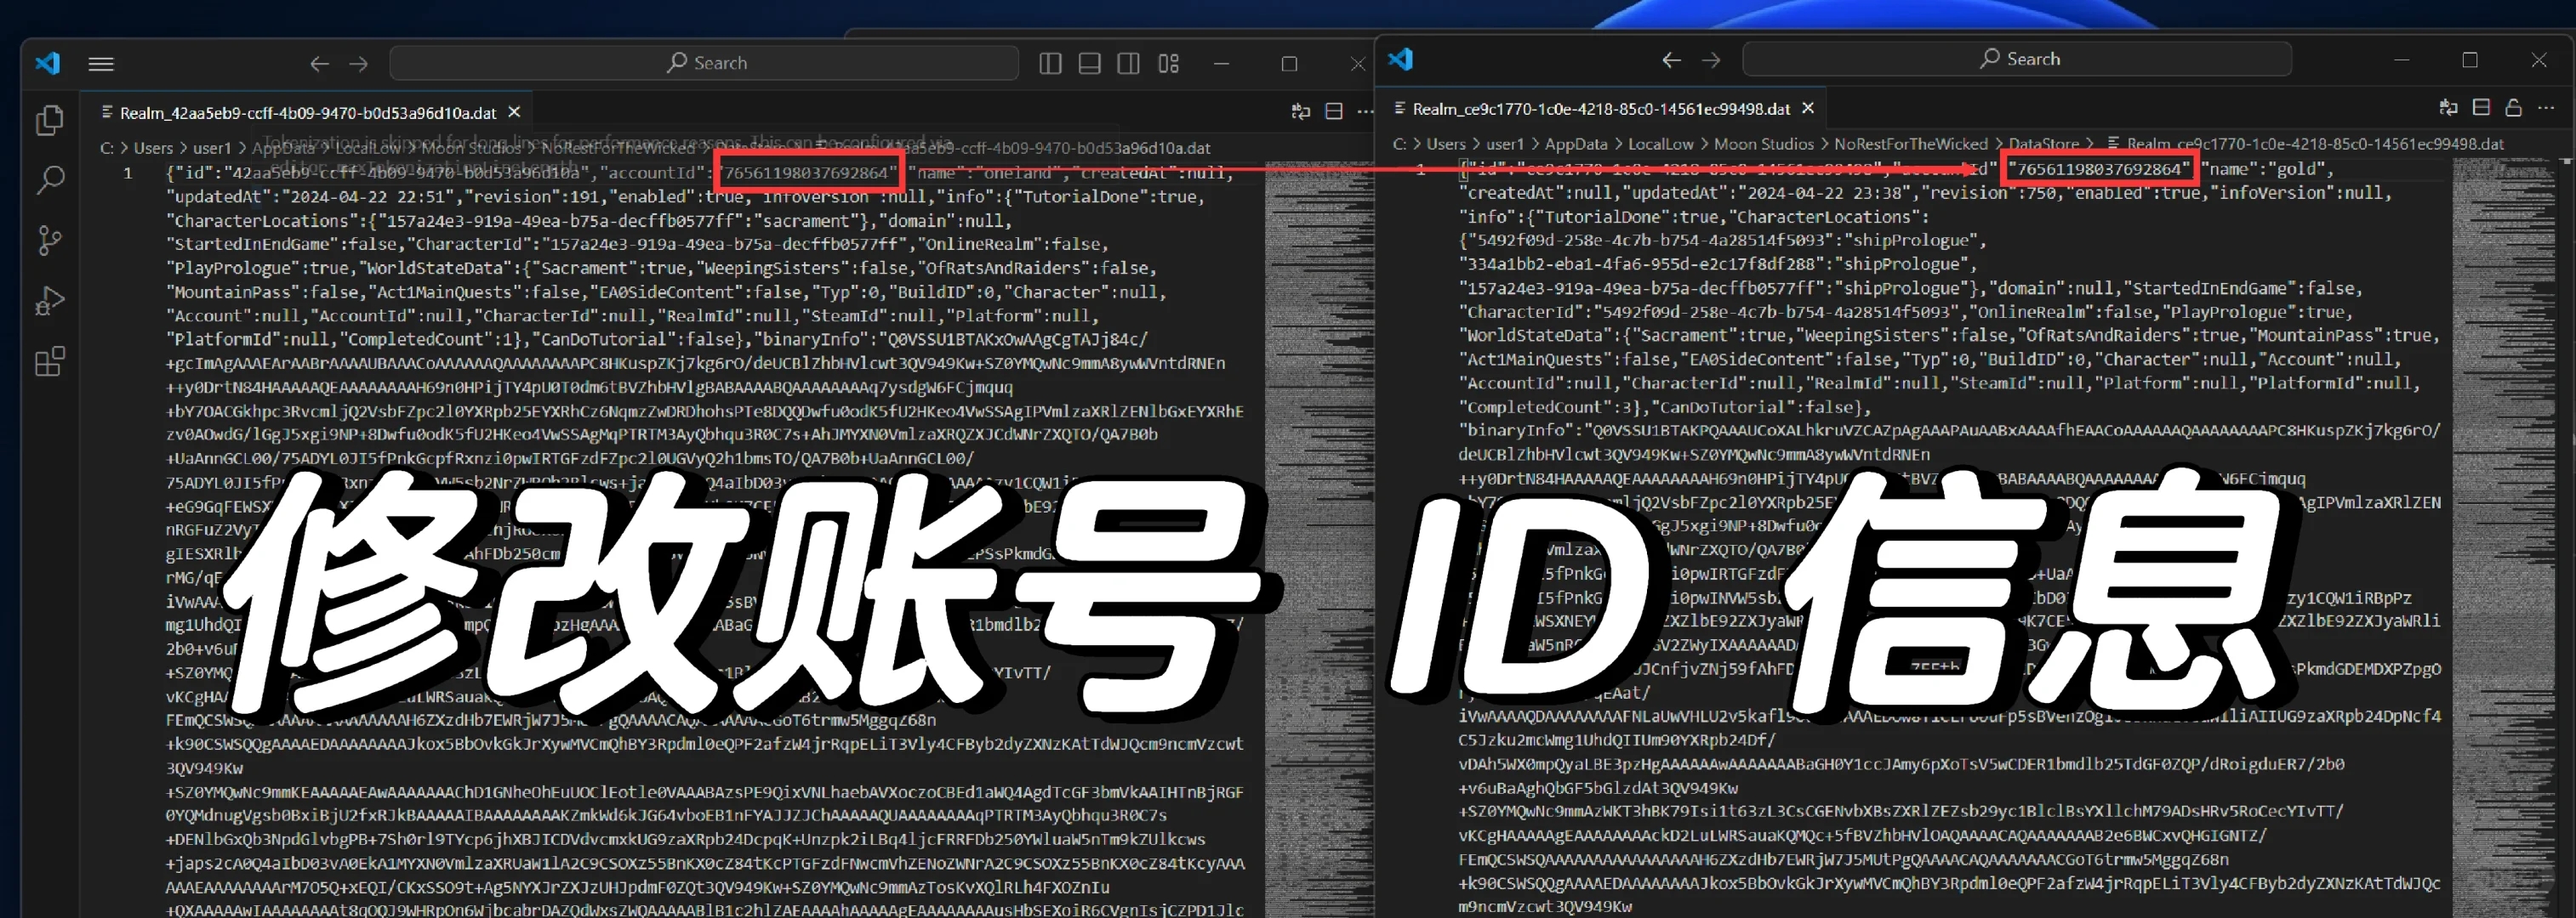
Task: Minimize the left VS Code window
Action: (x=1221, y=64)
